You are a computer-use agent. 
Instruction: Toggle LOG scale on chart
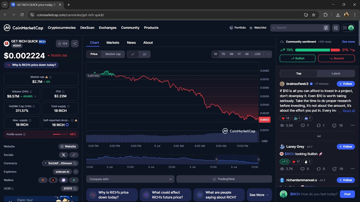coord(258,54)
